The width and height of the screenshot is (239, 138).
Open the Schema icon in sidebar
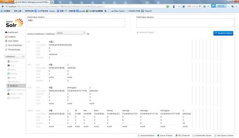click(x=8, y=74)
